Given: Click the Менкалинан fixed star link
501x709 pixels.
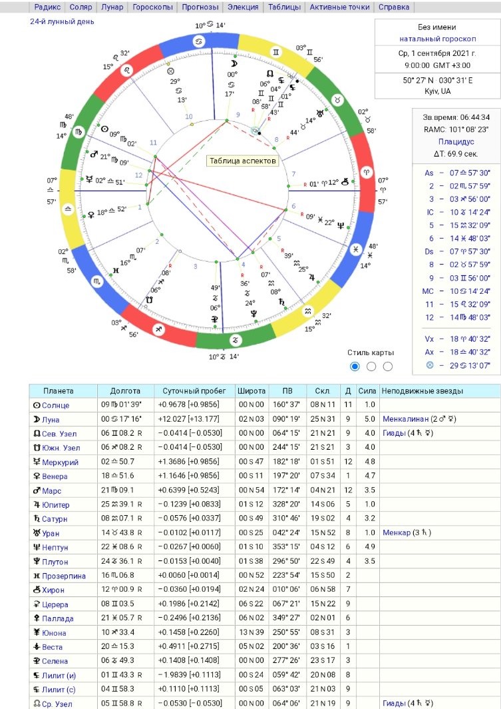Looking at the screenshot, I should [405, 419].
